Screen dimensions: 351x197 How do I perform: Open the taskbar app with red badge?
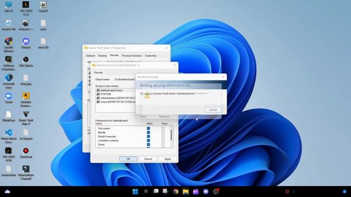[x=216, y=192]
